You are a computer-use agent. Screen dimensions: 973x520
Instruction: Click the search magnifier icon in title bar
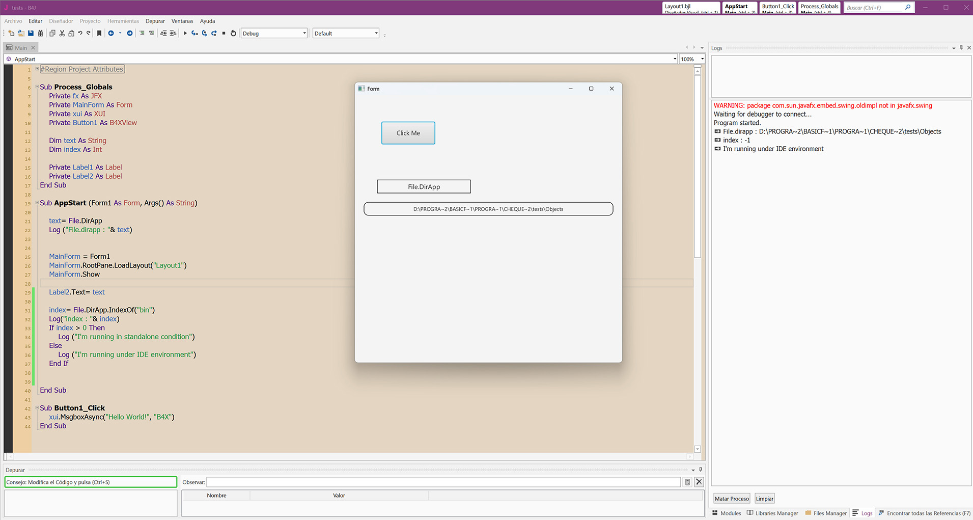908,8
